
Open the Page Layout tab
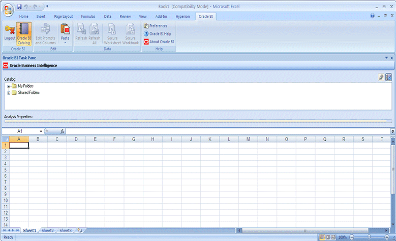64,16
